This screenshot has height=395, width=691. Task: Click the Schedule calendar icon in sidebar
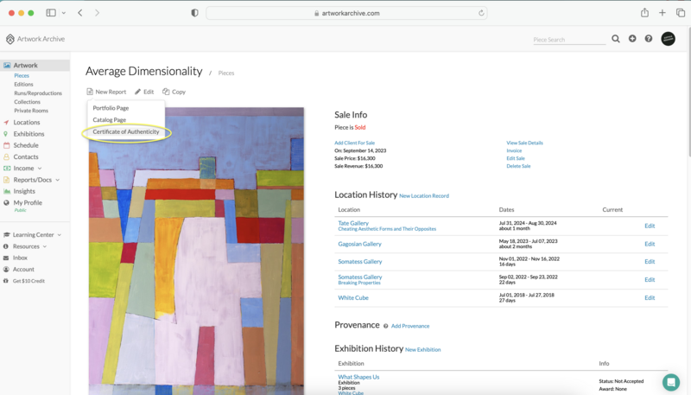tap(6, 145)
